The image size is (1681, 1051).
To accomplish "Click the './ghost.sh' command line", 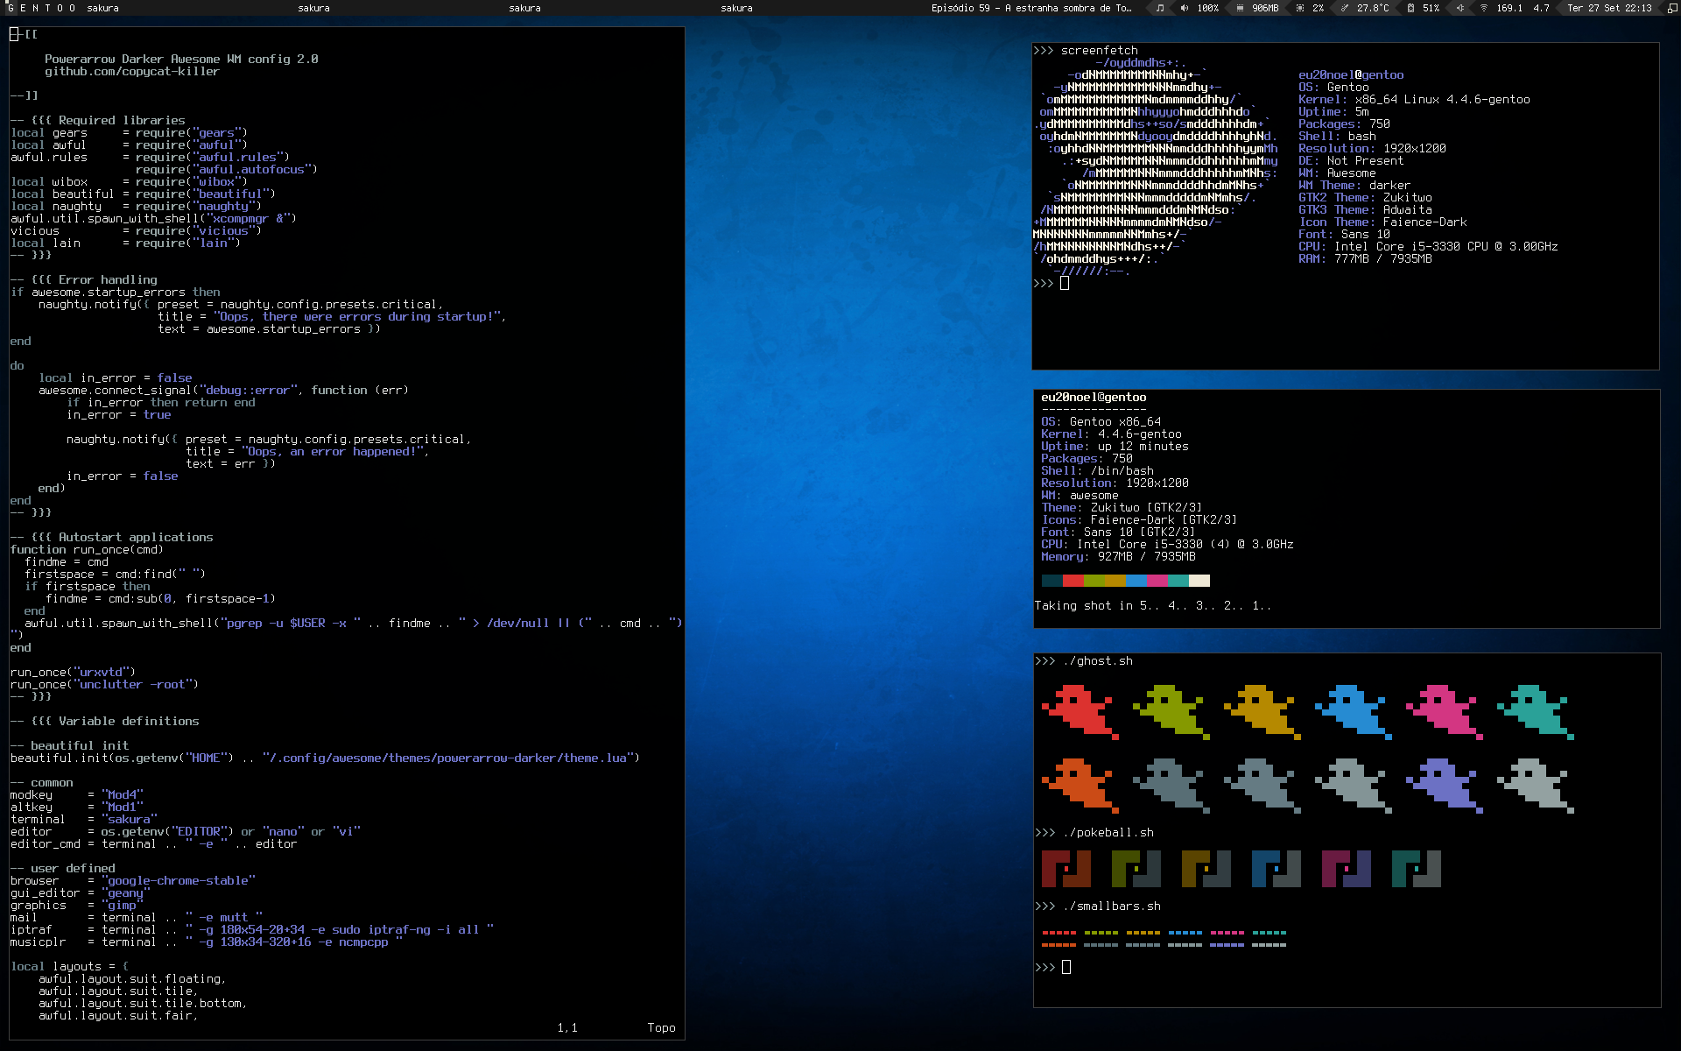I will [1097, 661].
